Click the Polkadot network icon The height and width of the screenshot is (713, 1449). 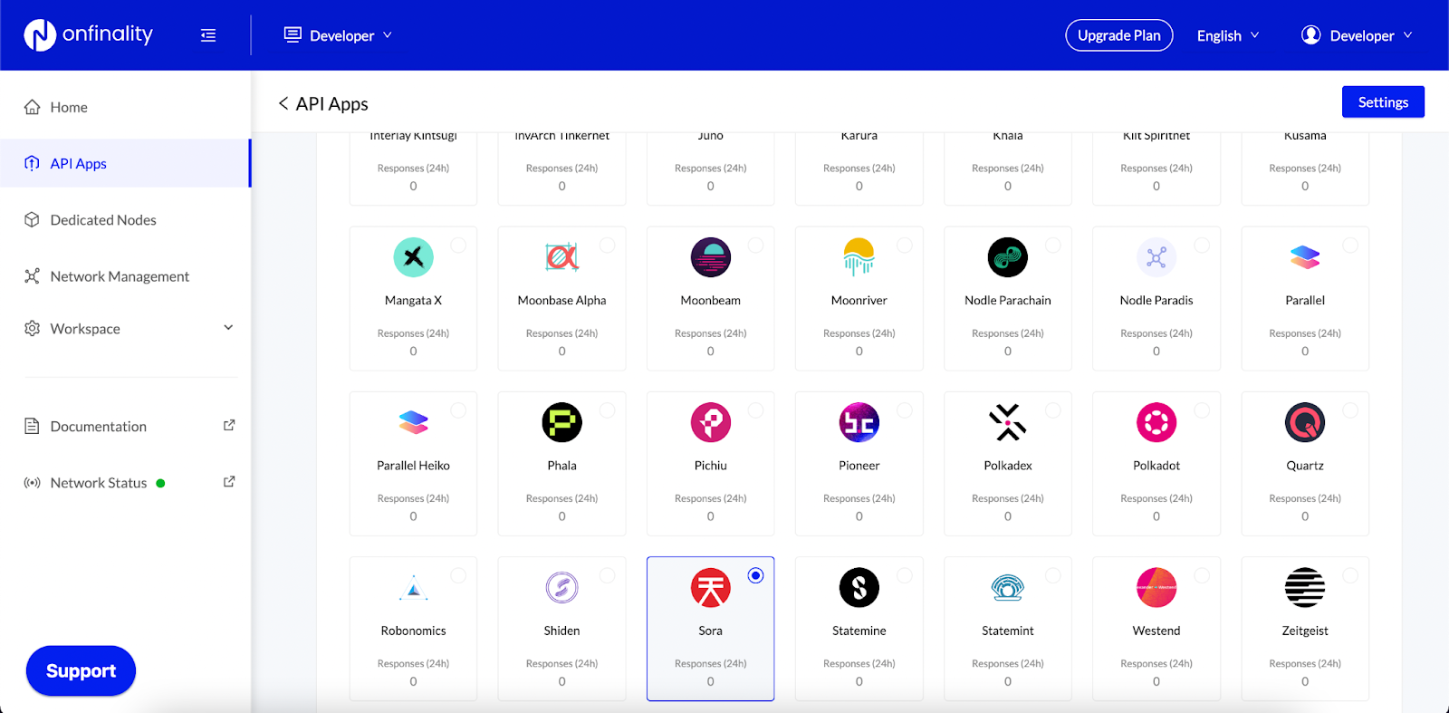pos(1156,422)
